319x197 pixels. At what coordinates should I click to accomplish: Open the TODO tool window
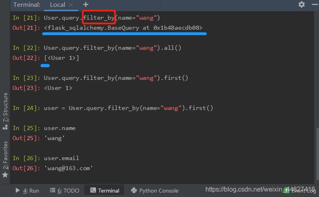coord(64,191)
